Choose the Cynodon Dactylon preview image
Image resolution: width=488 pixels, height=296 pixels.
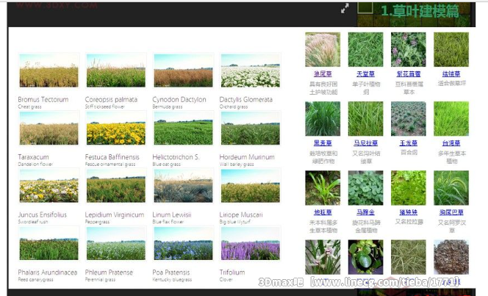pyautogui.click(x=183, y=71)
